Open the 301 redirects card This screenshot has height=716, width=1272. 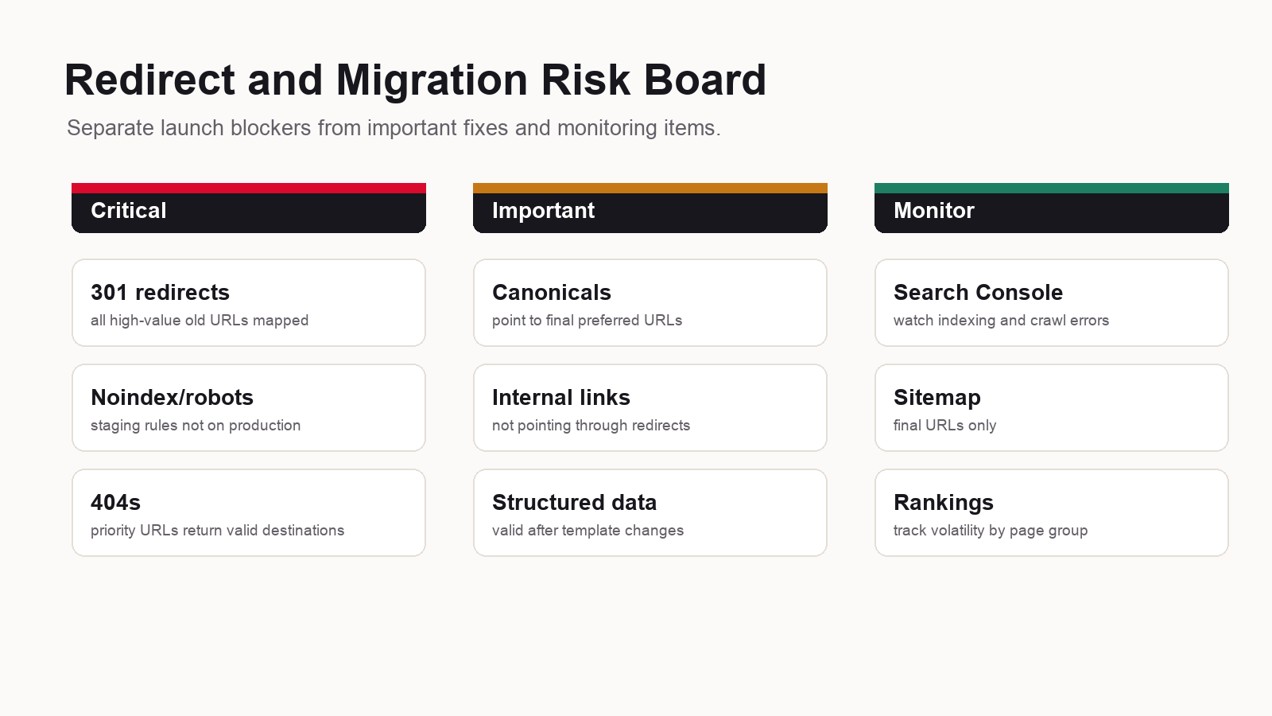[x=249, y=302]
